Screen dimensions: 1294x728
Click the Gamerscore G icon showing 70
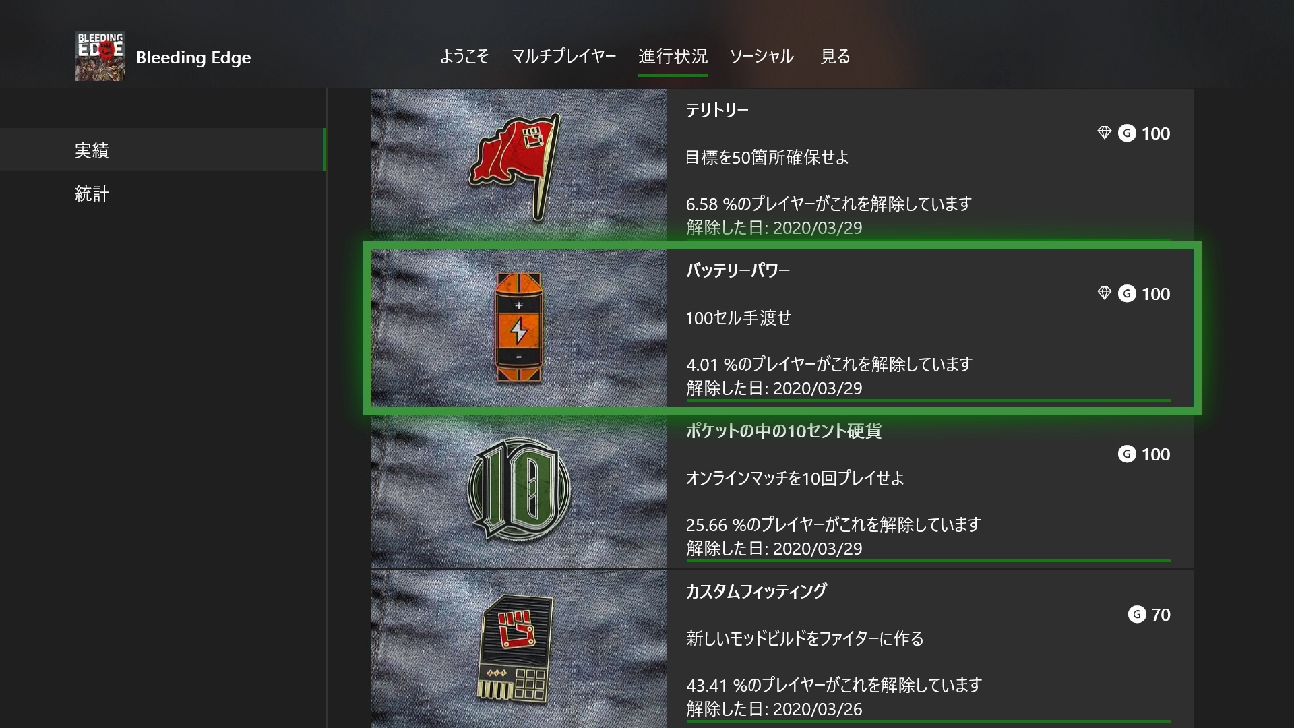click(1137, 615)
